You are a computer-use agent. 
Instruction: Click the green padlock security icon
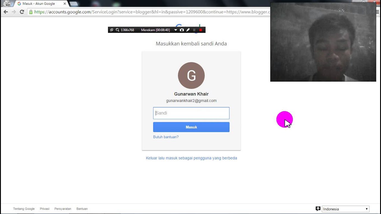pos(30,12)
